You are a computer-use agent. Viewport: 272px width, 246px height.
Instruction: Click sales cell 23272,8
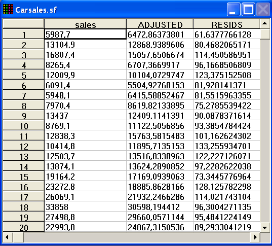point(85,186)
